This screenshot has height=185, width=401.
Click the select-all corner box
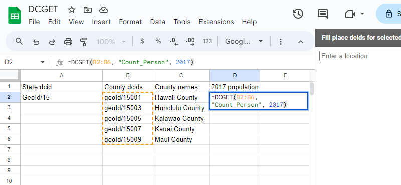coord(10,75)
